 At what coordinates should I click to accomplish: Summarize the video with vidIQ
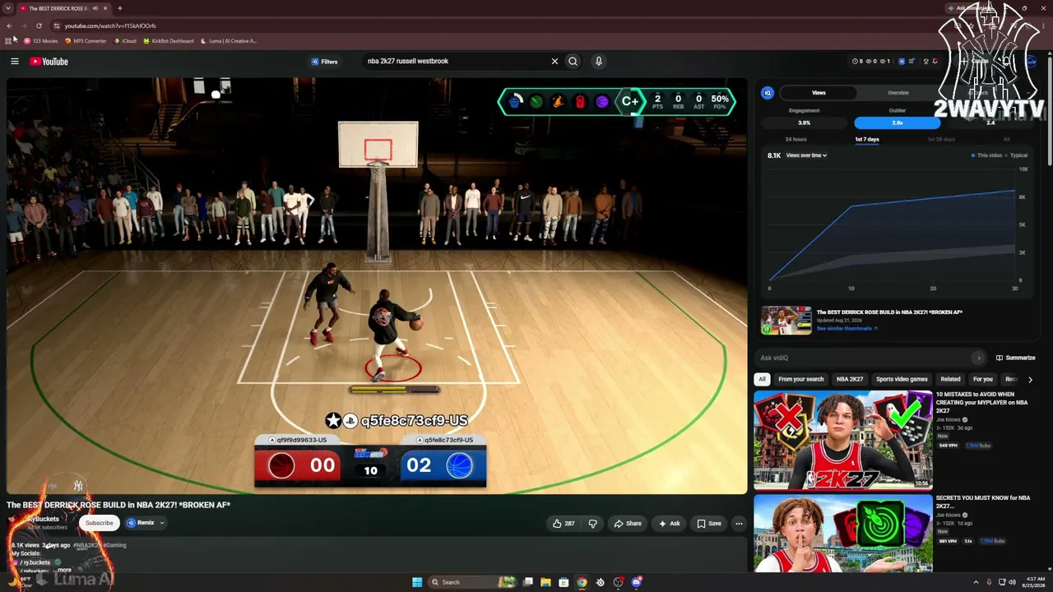[1015, 358]
